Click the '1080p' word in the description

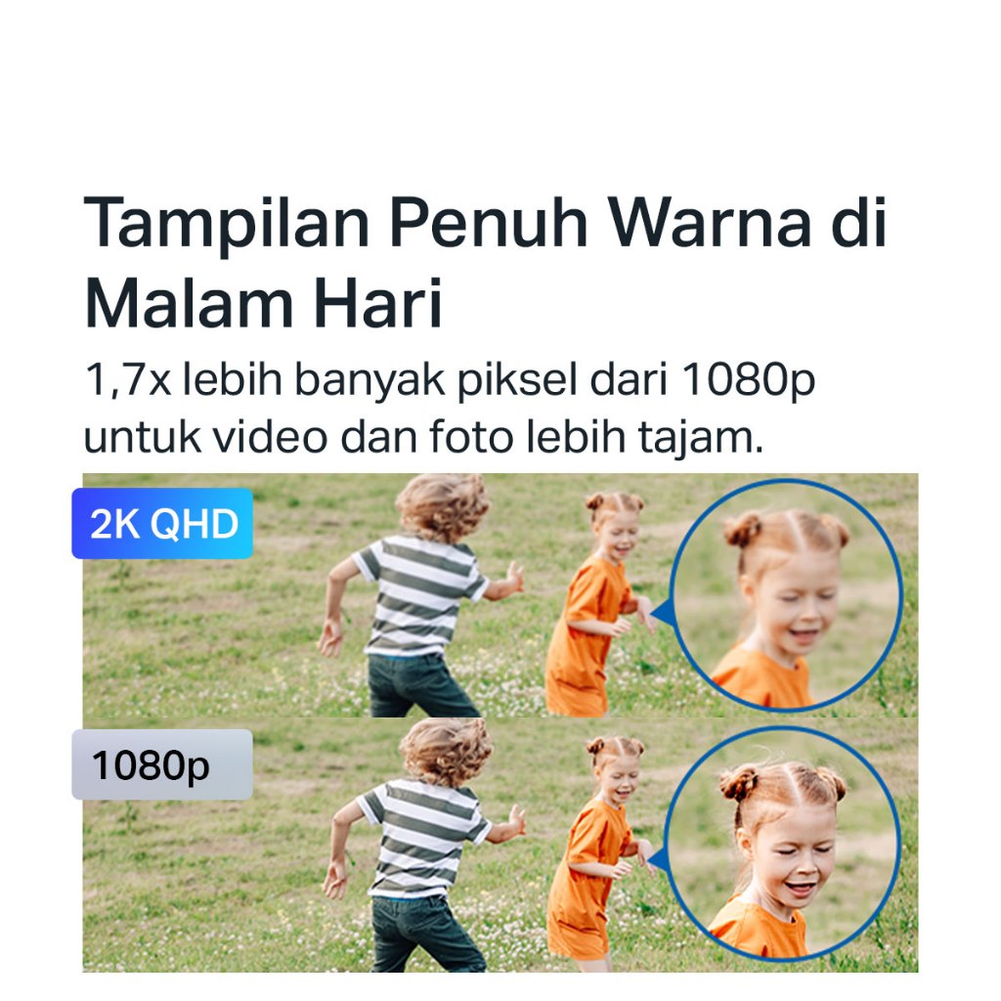click(748, 380)
